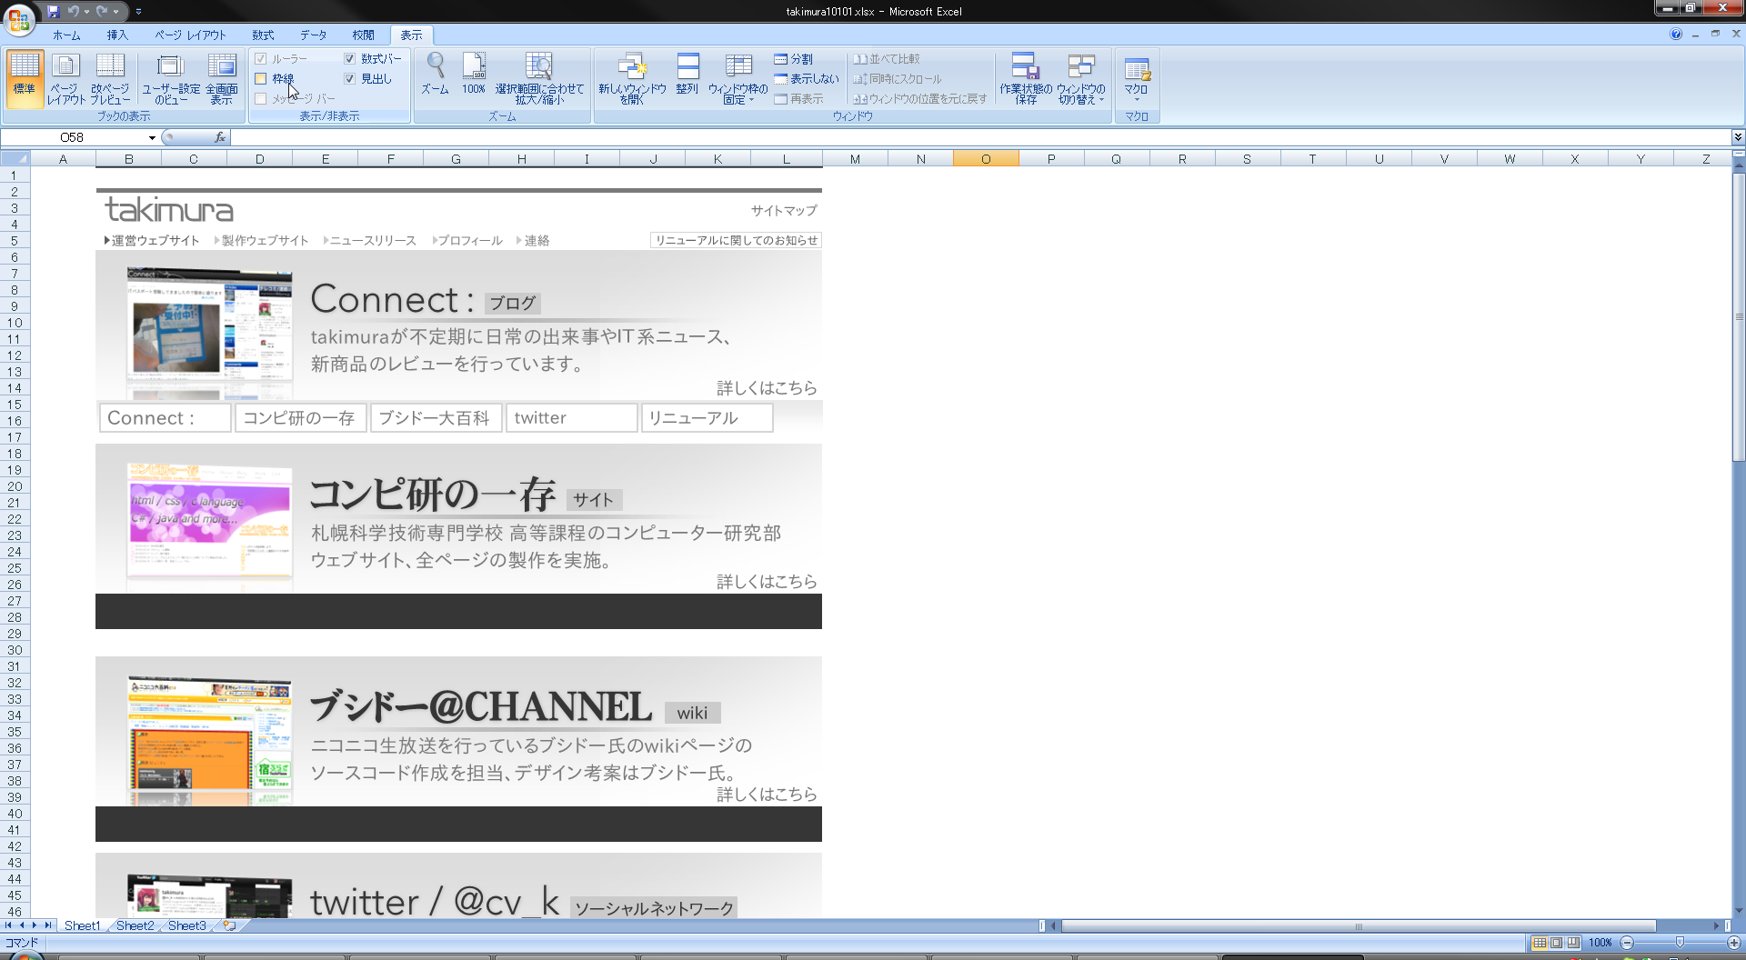The width and height of the screenshot is (1746, 960).
Task: Open the 改ページプレビュー view
Action: pyautogui.click(x=110, y=78)
